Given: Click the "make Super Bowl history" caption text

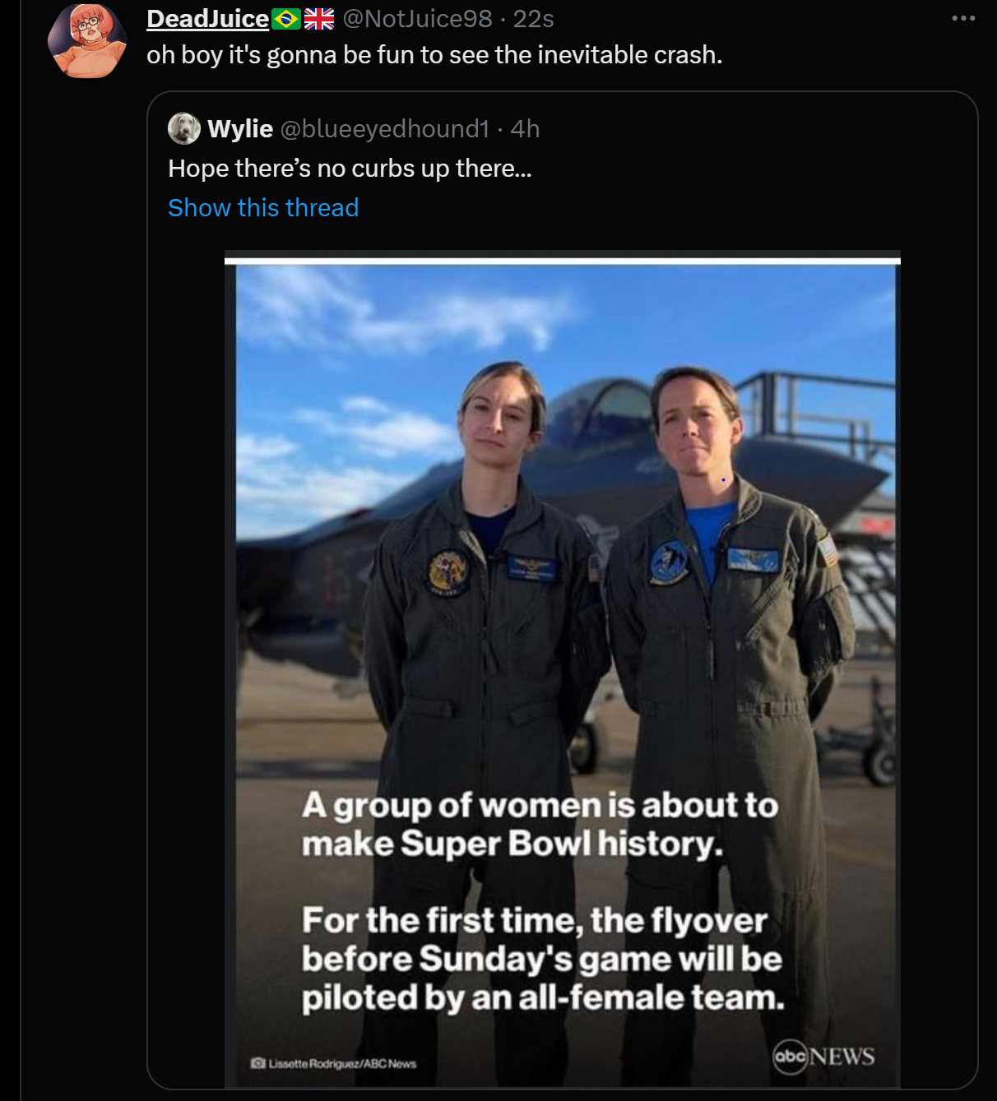Looking at the screenshot, I should tap(512, 844).
